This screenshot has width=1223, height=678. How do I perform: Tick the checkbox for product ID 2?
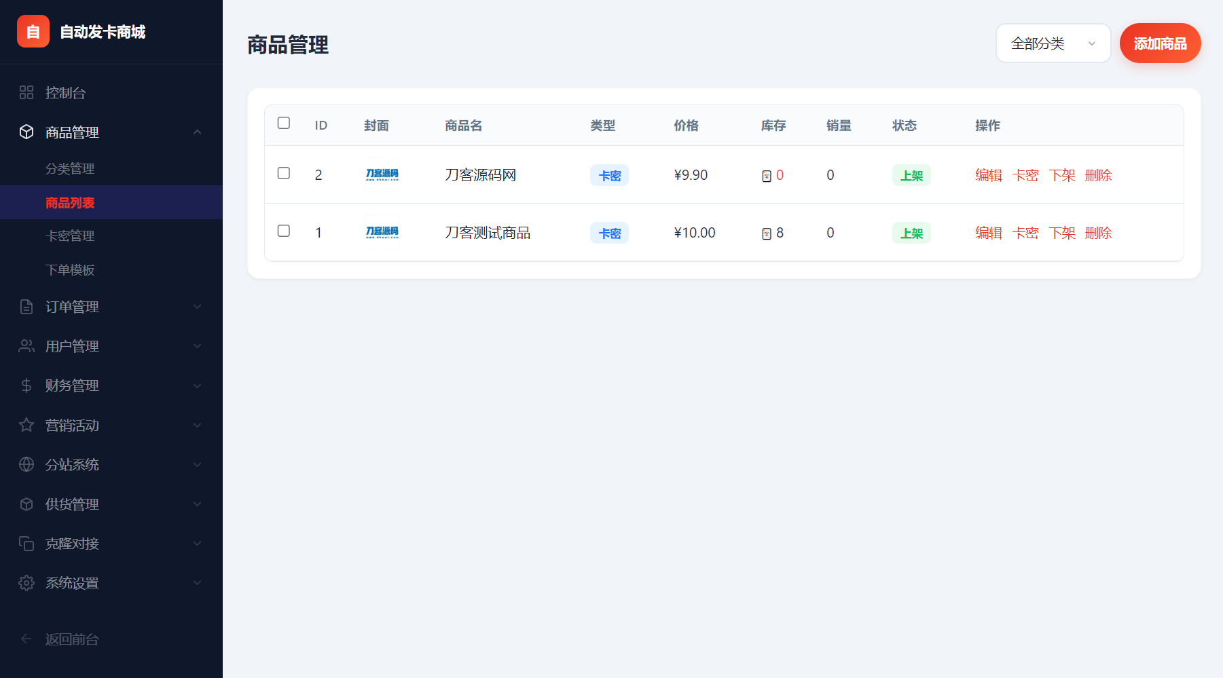coord(284,174)
